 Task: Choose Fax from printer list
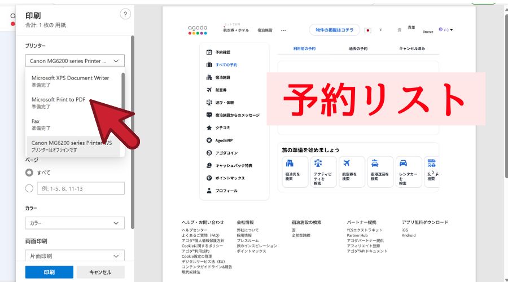pos(73,125)
